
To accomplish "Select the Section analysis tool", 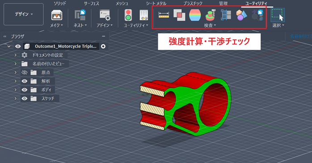I will pos(226,15).
